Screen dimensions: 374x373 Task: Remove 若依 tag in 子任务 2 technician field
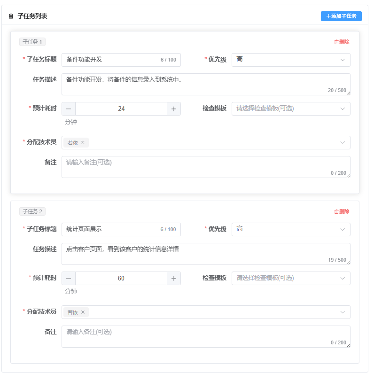[83, 312]
